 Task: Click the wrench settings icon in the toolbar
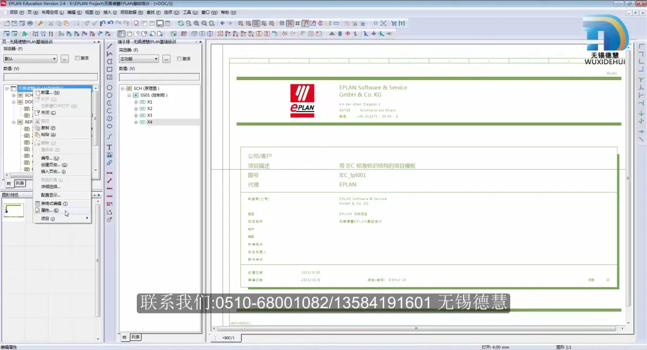pos(40,23)
